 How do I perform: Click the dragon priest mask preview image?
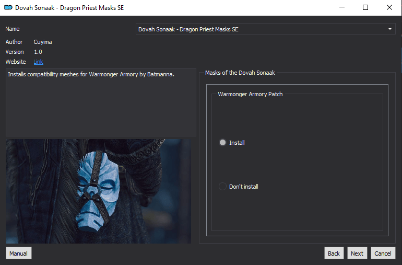point(98,191)
